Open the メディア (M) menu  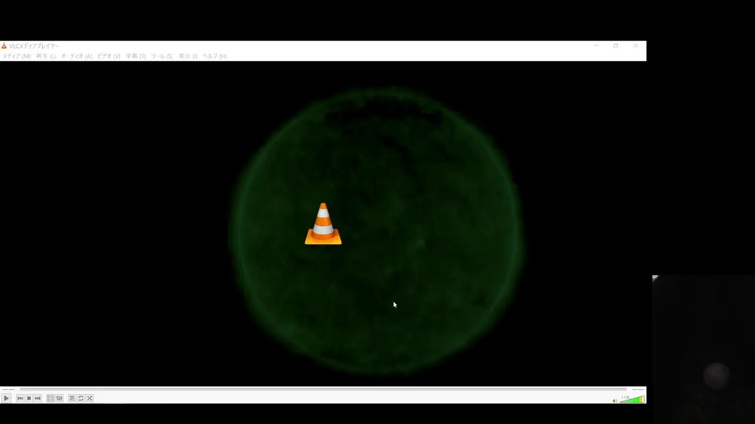[x=17, y=56]
